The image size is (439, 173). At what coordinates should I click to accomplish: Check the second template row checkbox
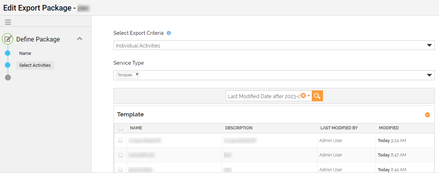120,155
